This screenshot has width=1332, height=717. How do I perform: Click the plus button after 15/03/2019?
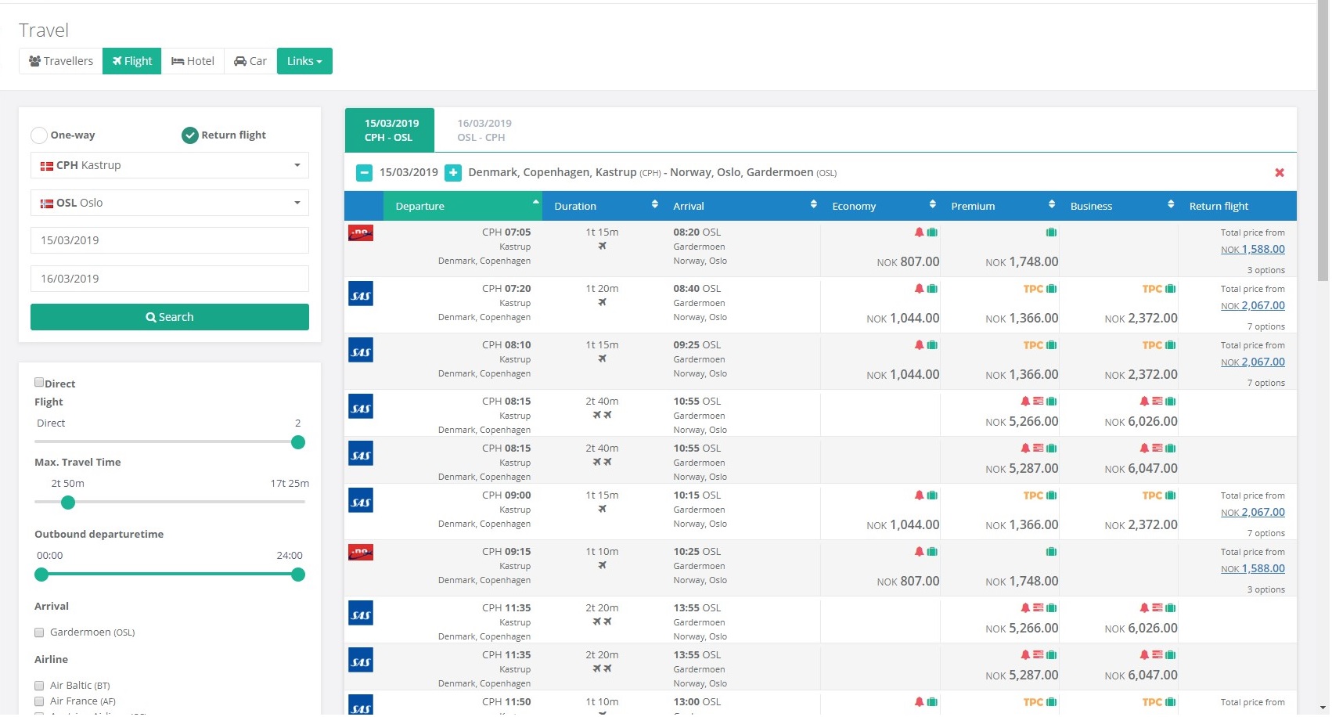[453, 172]
